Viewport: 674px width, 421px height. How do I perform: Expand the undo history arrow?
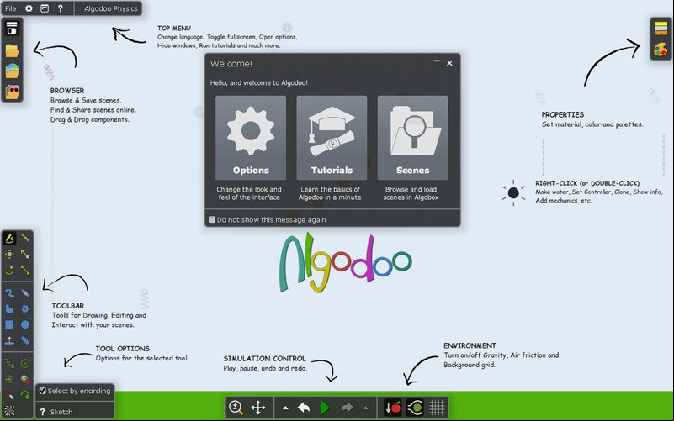tap(285, 408)
